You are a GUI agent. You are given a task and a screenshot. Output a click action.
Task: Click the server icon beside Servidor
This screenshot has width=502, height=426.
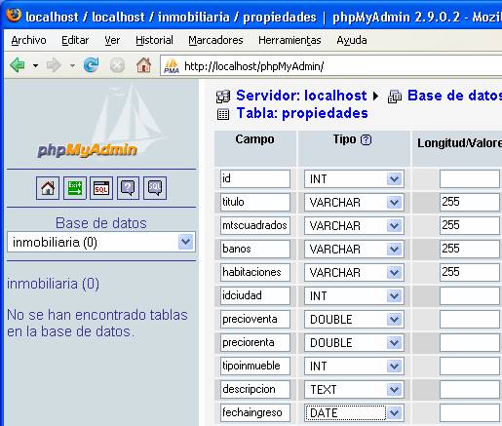pos(223,97)
